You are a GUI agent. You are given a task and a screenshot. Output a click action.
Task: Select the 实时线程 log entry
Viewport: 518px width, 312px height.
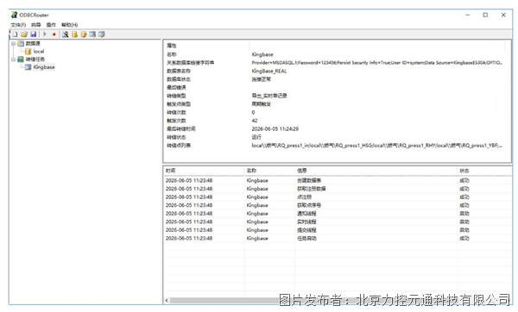(x=306, y=222)
